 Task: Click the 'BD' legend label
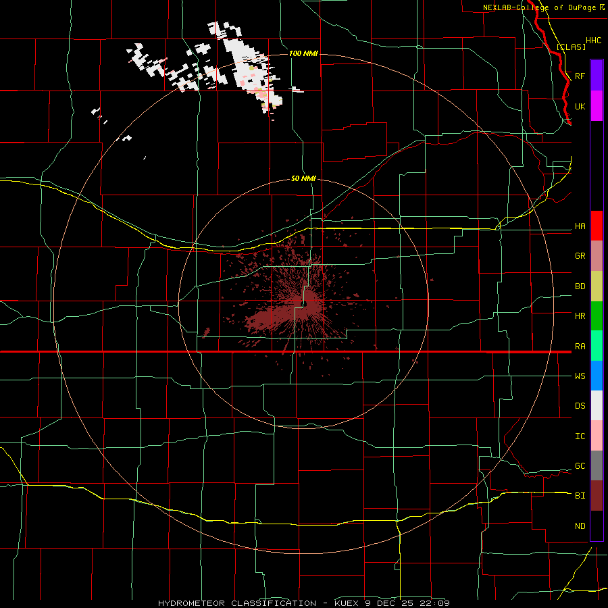click(x=580, y=286)
